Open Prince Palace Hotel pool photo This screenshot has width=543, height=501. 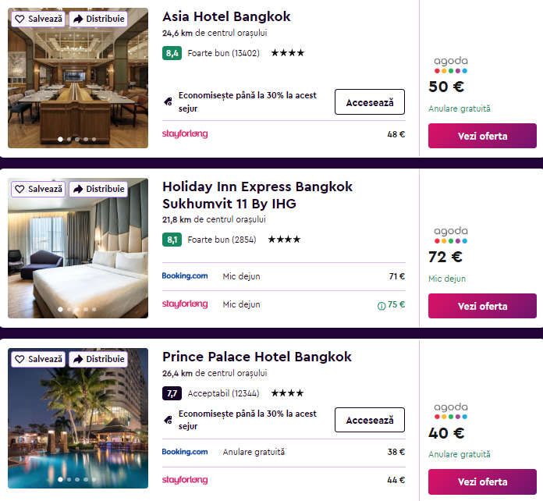click(78, 418)
